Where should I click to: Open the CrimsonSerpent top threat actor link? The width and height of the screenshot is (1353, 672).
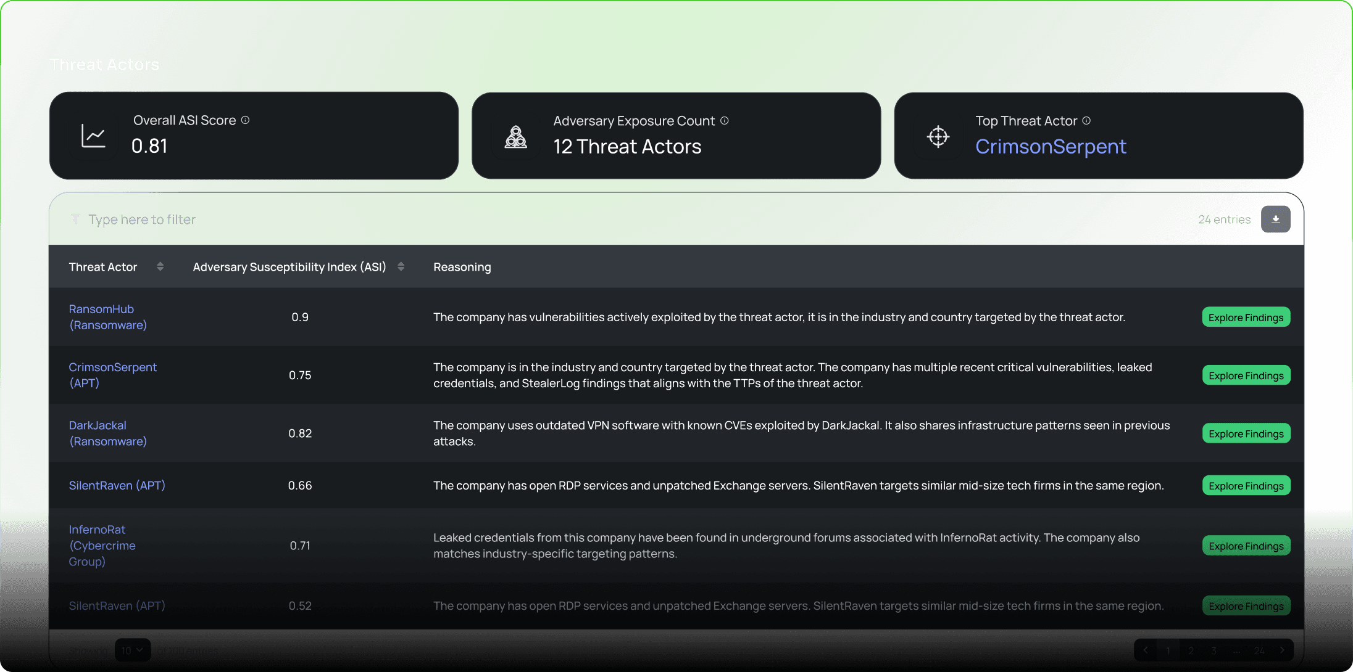coord(1051,147)
